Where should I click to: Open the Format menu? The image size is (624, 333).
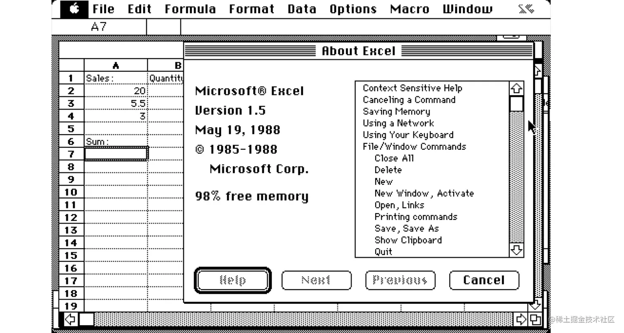[x=252, y=9]
